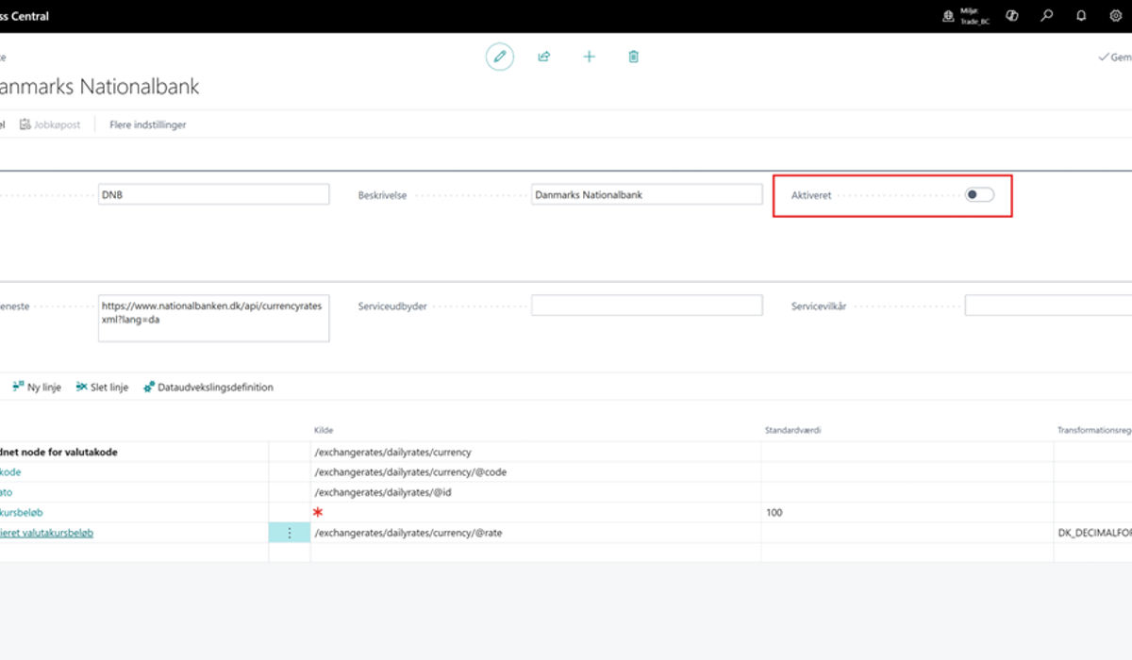The height and width of the screenshot is (660, 1132).
Task: Click the DK_DECIMALFO transformation rule cell
Action: (x=1093, y=533)
